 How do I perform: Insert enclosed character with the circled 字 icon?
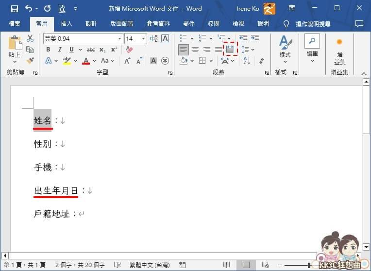point(165,61)
